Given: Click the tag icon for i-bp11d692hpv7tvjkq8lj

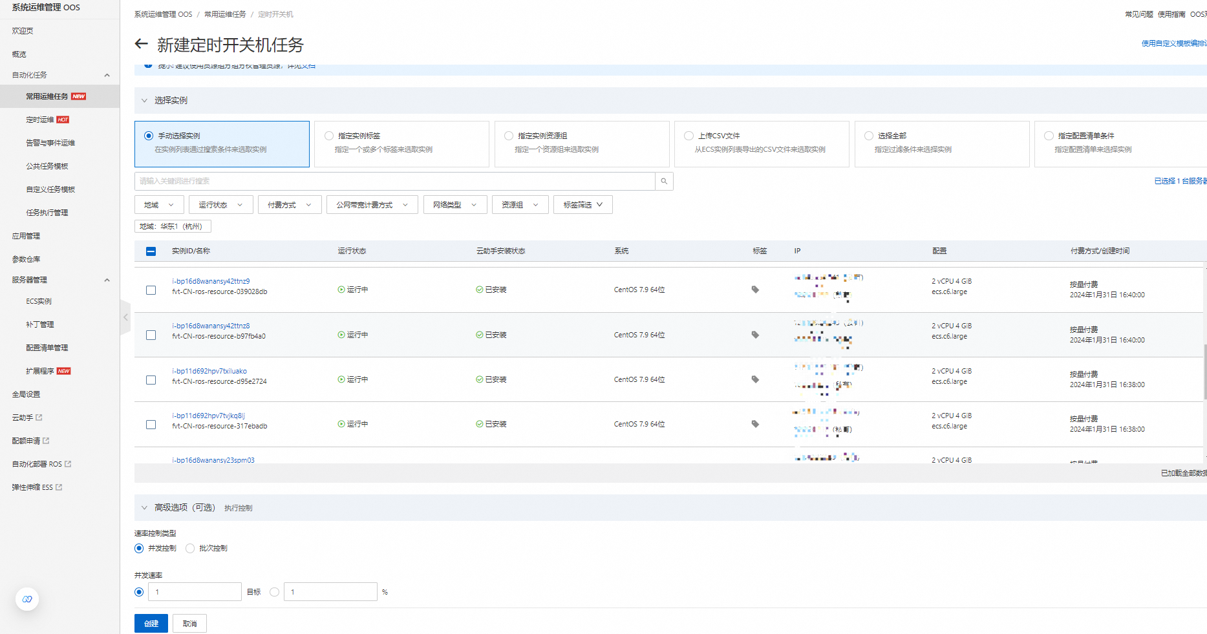Looking at the screenshot, I should pos(755,424).
